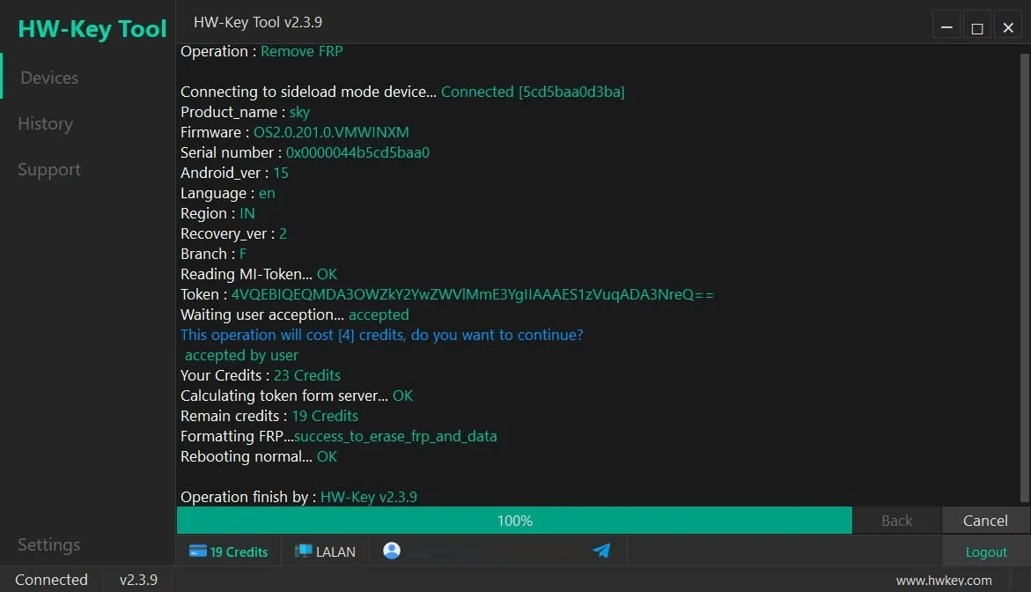This screenshot has height=592, width=1031.
Task: Open the Devices section in sidebar
Action: point(49,78)
